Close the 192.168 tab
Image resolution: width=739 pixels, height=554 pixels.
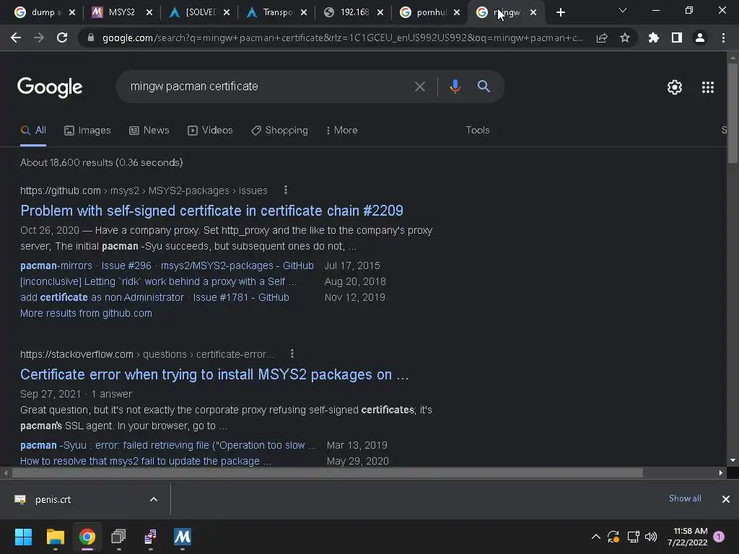pos(380,13)
